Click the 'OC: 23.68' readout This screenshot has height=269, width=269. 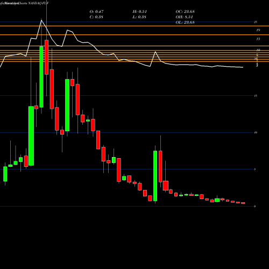[185, 12]
